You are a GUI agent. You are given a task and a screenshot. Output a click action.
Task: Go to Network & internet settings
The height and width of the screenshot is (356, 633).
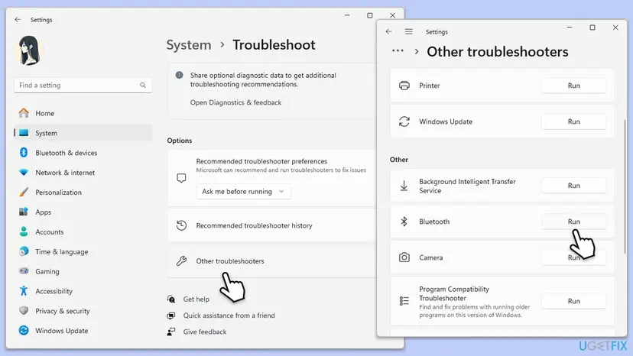[83, 173]
